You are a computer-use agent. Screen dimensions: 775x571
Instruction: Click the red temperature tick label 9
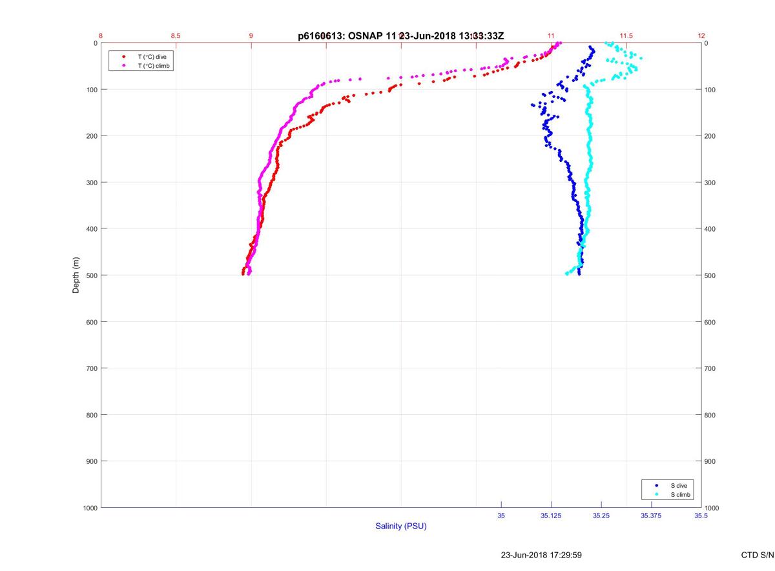tap(251, 35)
